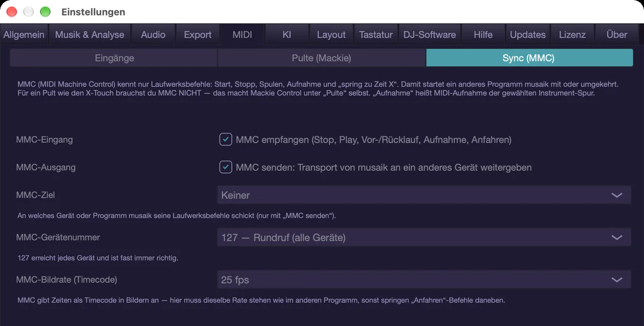Click the hint '127 erreicht jedes Gerät'
This screenshot has height=326, width=644.
coord(98,258)
